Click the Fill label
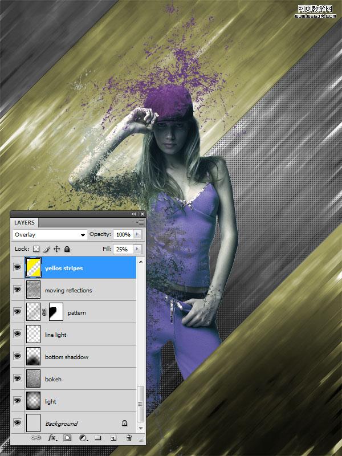Viewport: 342px width, 456px height. (x=107, y=249)
